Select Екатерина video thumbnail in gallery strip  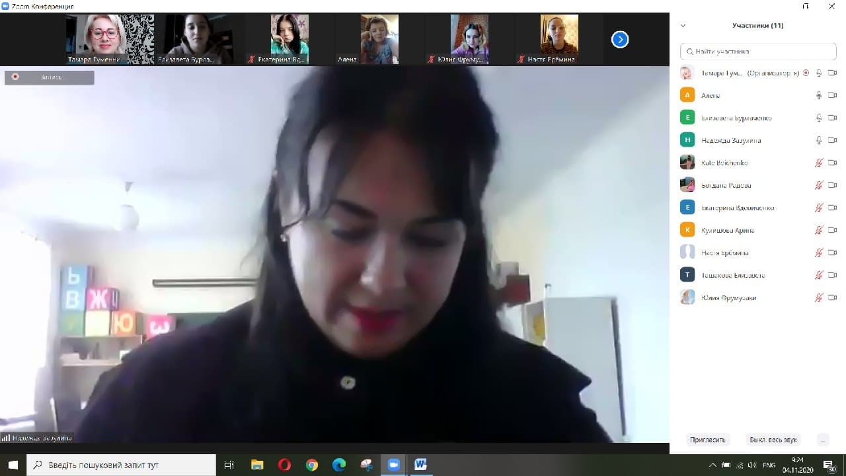[289, 39]
